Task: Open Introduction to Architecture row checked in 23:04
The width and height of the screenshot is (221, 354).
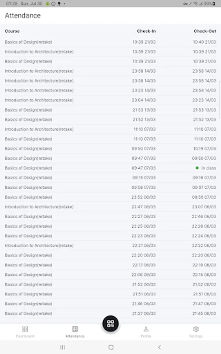Action: tap(110, 100)
